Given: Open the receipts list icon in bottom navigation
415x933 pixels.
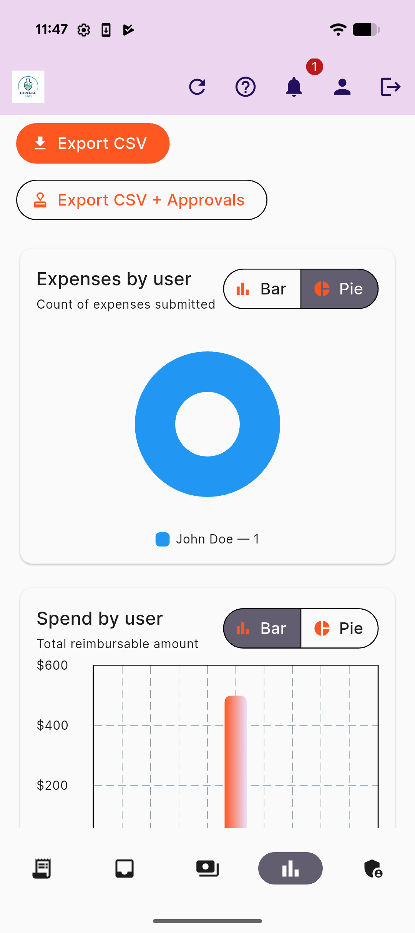Looking at the screenshot, I should point(41,868).
